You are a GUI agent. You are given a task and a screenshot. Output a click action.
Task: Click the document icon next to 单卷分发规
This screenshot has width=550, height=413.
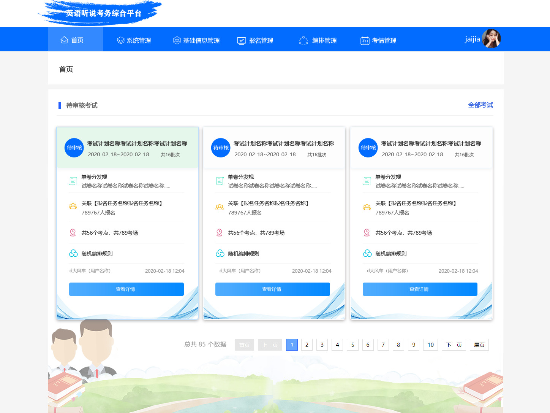coord(73,181)
